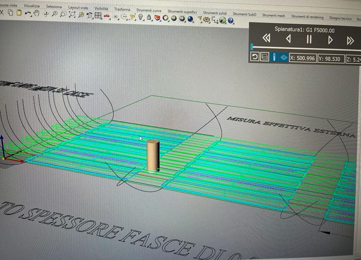This screenshot has height=260, width=361.
Task: Click the blue simulation progress slider handle
Action: pyautogui.click(x=252, y=47)
